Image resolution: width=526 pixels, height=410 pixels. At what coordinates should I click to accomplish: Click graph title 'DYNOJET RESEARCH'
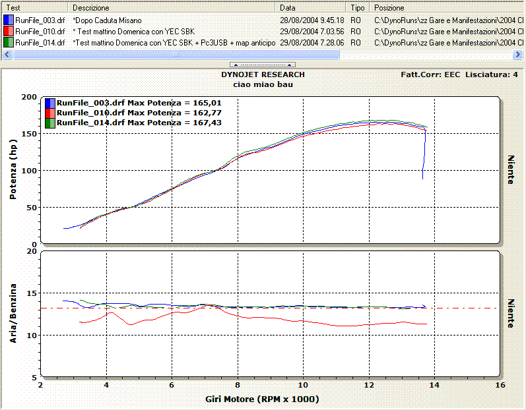tap(263, 74)
